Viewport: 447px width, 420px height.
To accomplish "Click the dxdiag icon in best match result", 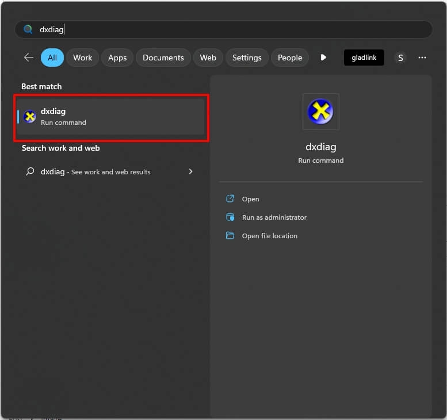I will pos(30,117).
